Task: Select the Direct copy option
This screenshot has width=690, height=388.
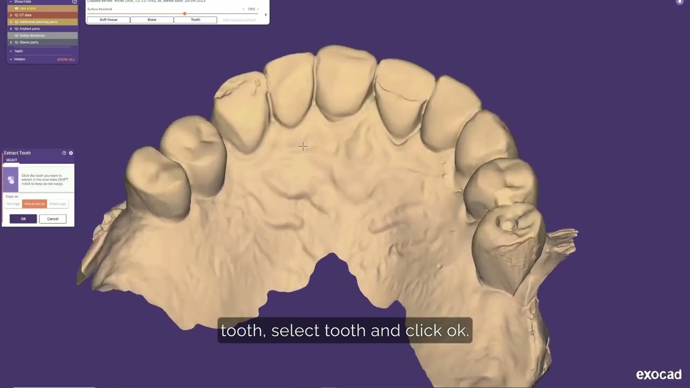Action: pyautogui.click(x=58, y=204)
